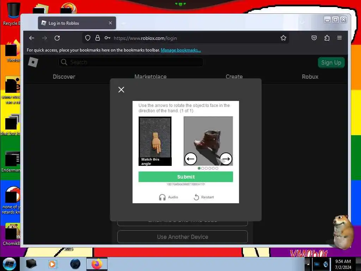Open the extensions puzzle icon
The height and width of the screenshot is (271, 361).
pos(327,38)
